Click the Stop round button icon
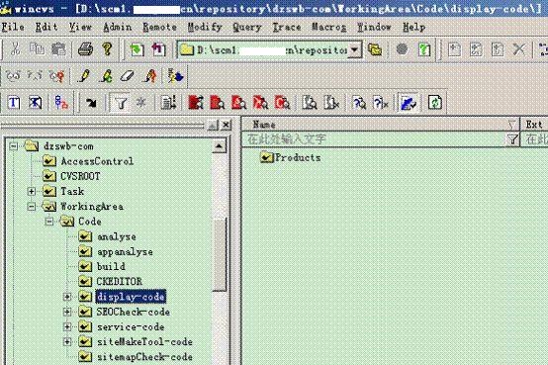 402,49
